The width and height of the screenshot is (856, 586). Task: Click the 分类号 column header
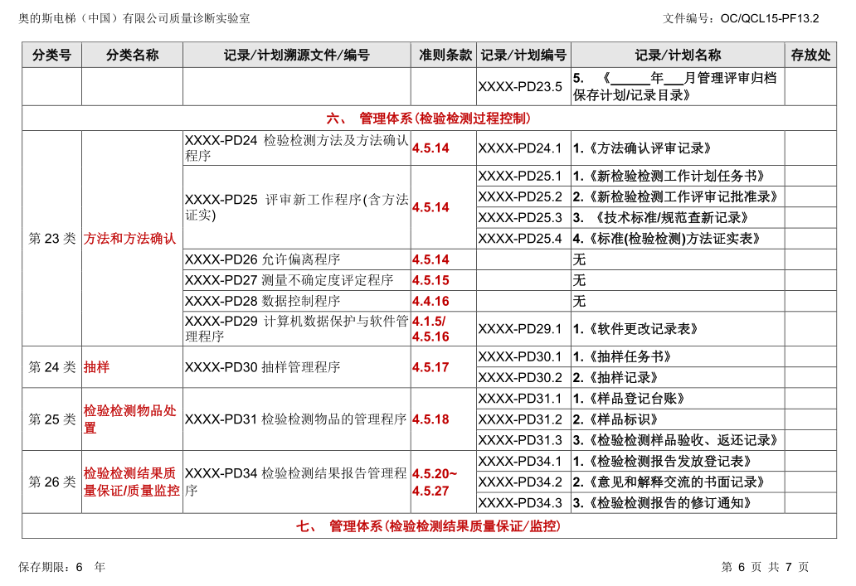[x=52, y=55]
